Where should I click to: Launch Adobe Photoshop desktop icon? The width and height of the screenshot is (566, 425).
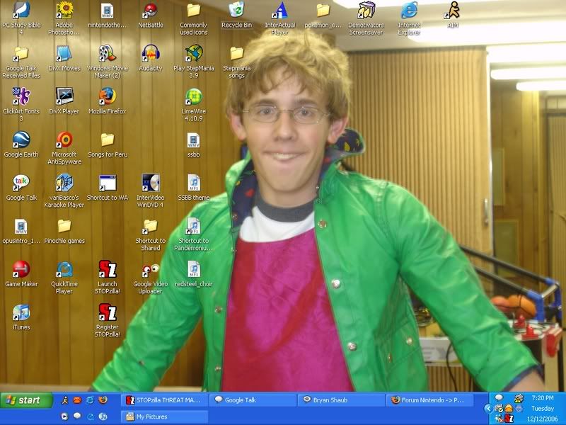(64, 18)
